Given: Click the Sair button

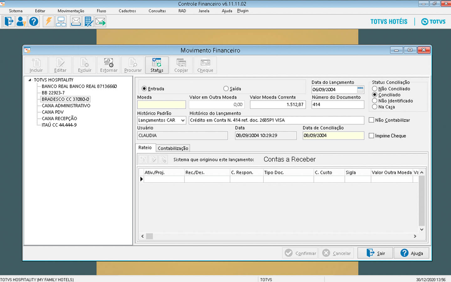Looking at the screenshot, I should click(x=376, y=253).
